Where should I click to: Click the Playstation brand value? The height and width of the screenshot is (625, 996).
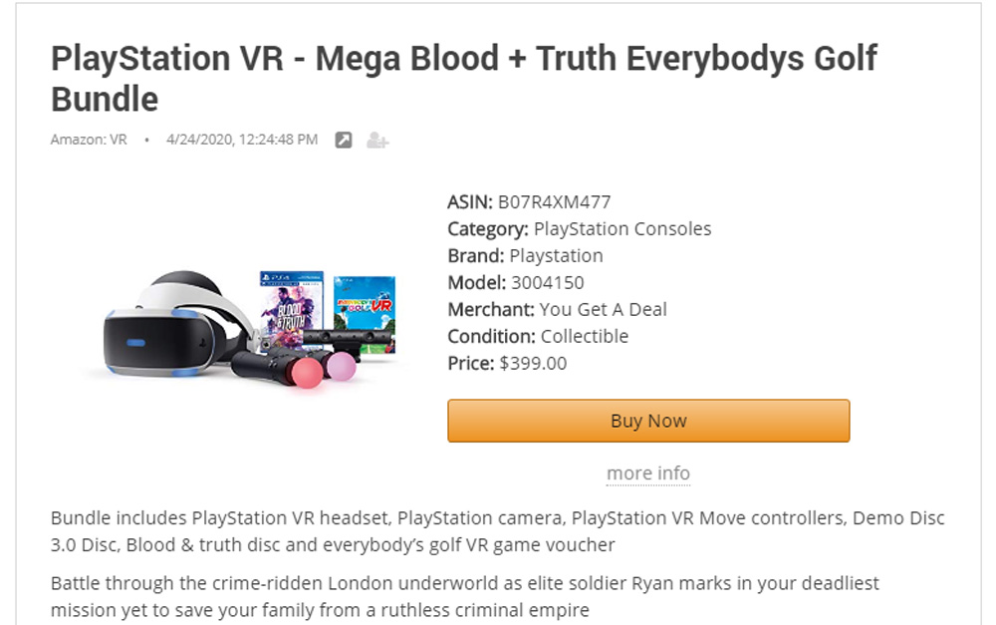coord(556,256)
